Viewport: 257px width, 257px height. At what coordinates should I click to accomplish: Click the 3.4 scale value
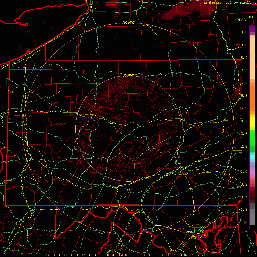pyautogui.click(x=244, y=134)
